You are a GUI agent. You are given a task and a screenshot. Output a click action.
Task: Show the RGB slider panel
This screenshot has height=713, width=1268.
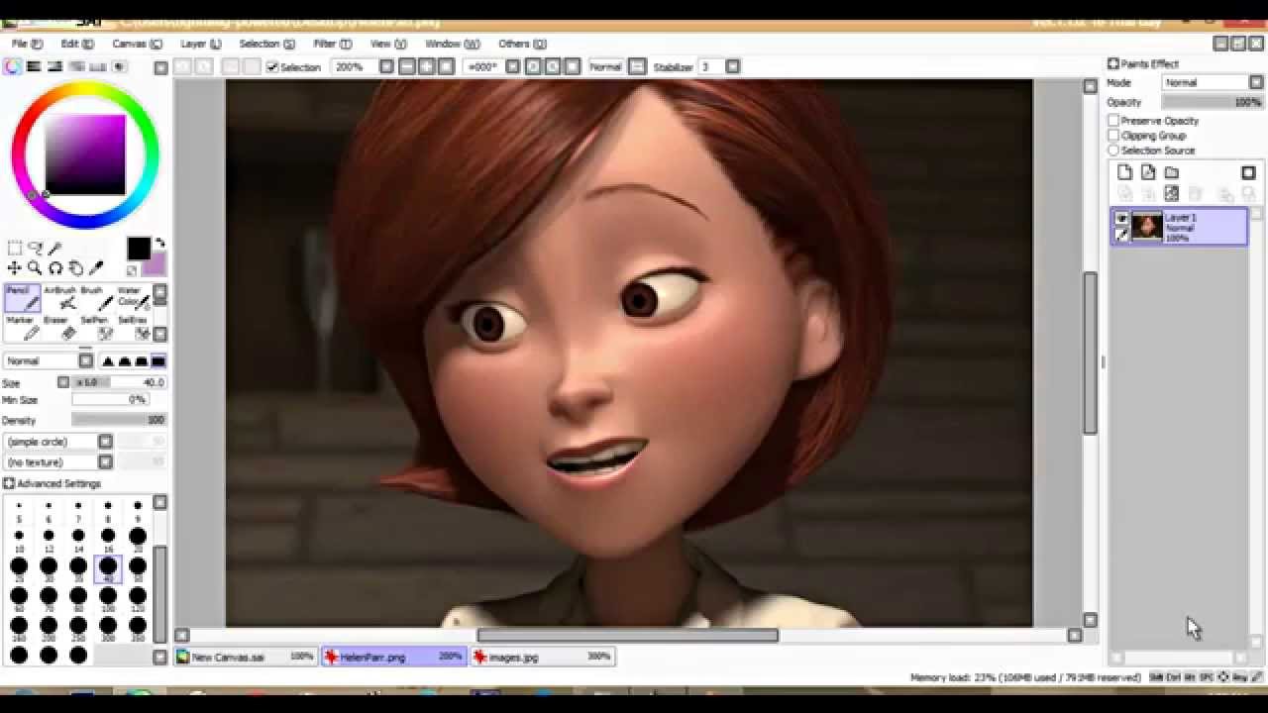point(34,66)
